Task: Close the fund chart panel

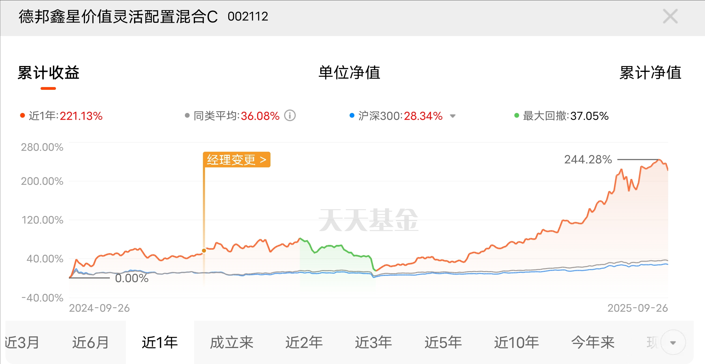Action: 670,16
